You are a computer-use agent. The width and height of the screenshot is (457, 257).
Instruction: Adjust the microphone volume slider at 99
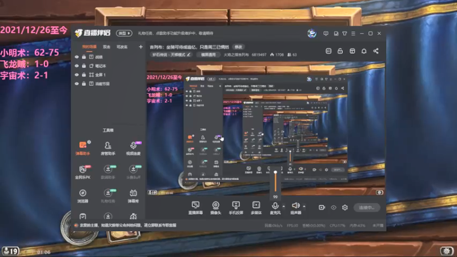coord(275,182)
